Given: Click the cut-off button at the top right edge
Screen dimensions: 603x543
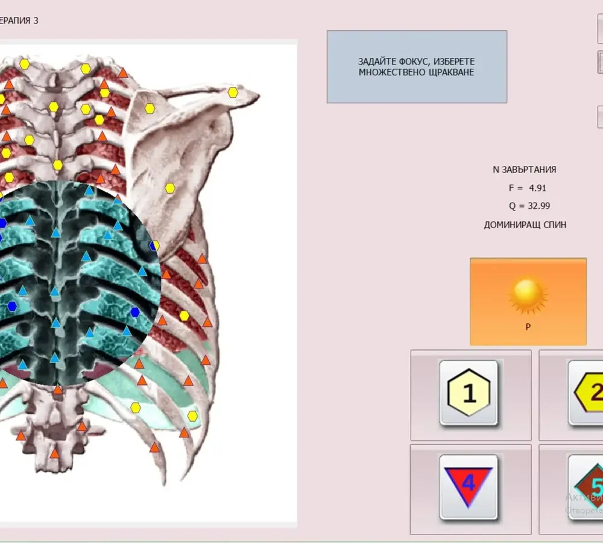Looking at the screenshot, I should [x=601, y=28].
